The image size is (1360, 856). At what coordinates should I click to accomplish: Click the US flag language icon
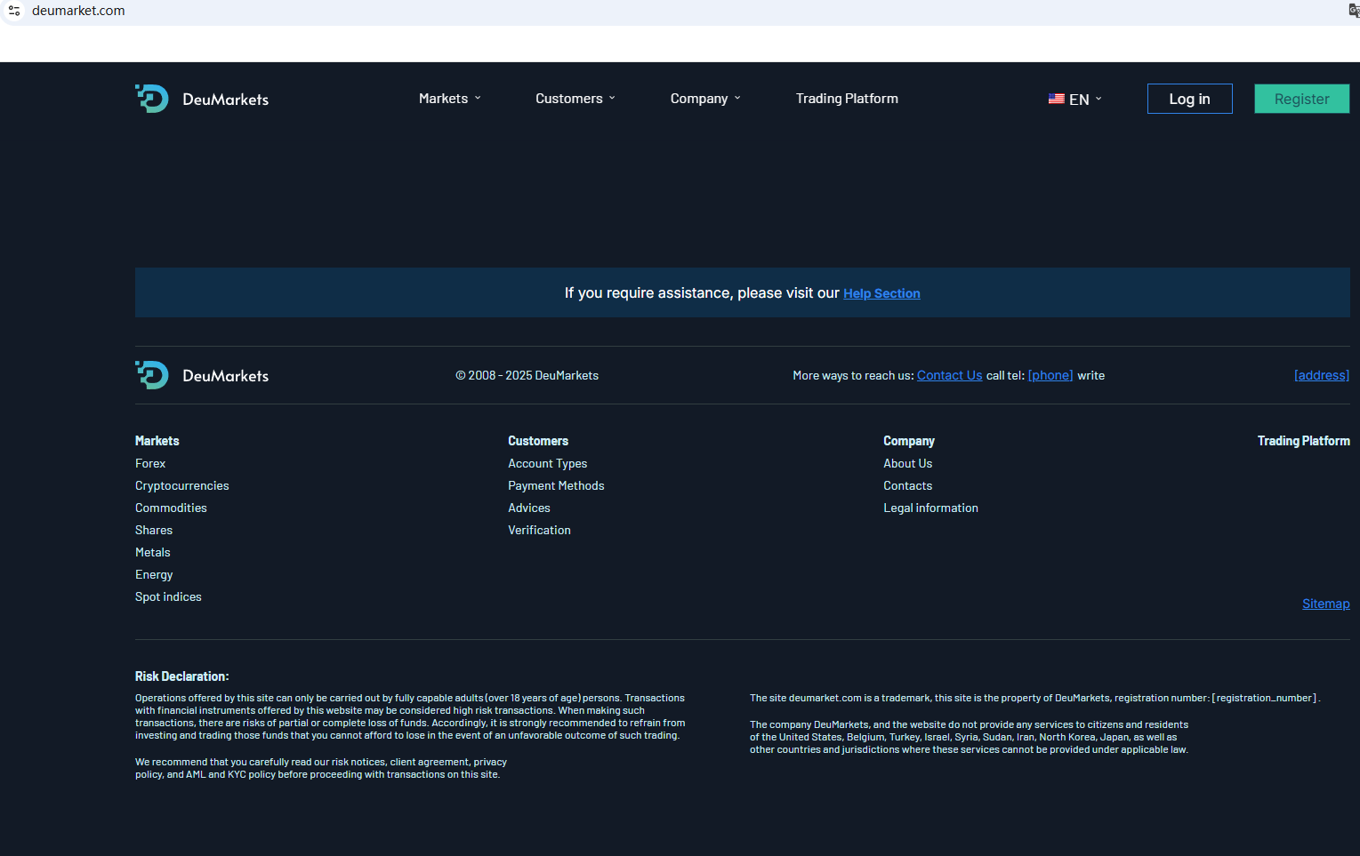[1056, 100]
